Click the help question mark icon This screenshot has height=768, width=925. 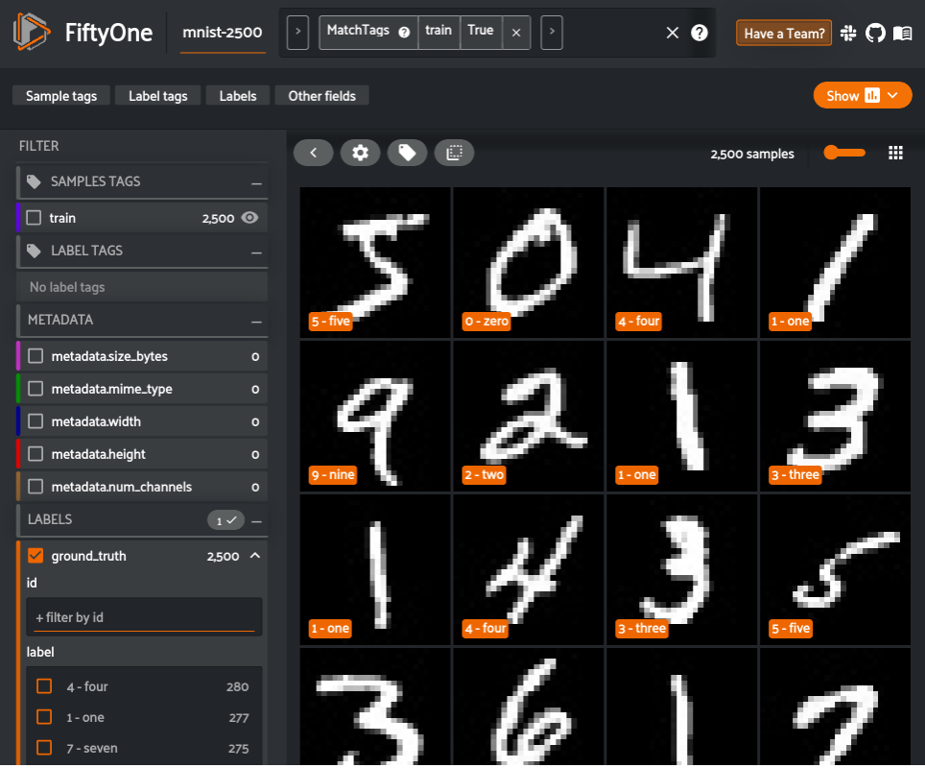(700, 33)
